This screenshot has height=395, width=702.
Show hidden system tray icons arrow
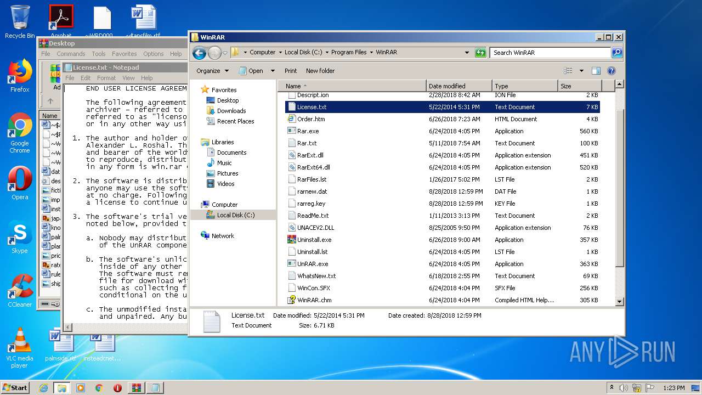[612, 388]
